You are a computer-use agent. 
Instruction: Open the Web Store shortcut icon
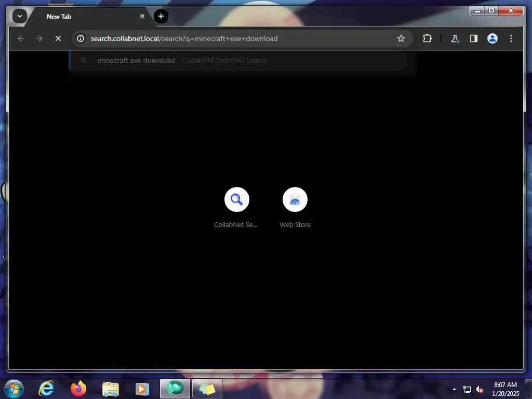295,199
